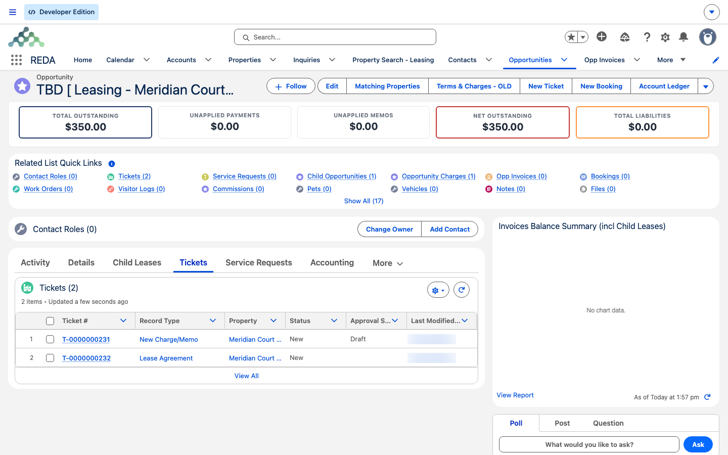This screenshot has width=728, height=455.
Task: Click the global Search field
Action: pyautogui.click(x=335, y=37)
